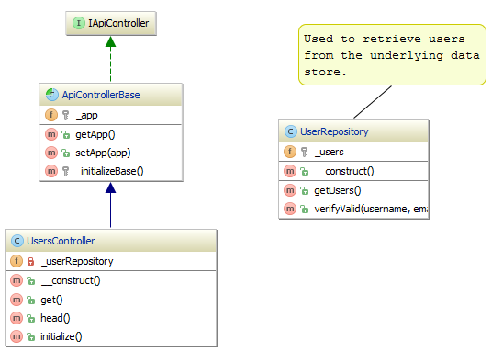Screen dimensions: 492x352
Task: Click method icon beside UsersController __construct()
Action: 17,280
